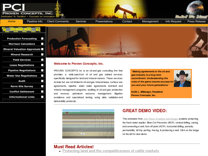Viewport: 208px width, 156px height.
Task: Open the Home tab
Action: point(11,21)
